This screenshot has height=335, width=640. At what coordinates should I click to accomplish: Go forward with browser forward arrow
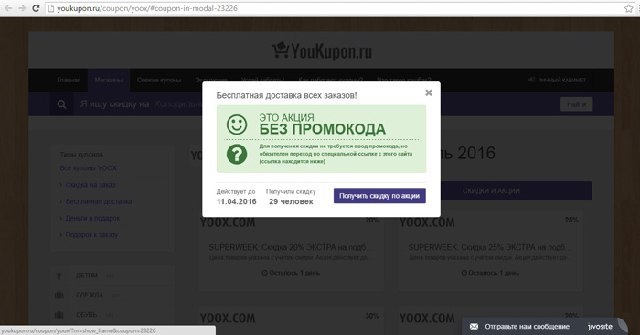pyautogui.click(x=22, y=8)
